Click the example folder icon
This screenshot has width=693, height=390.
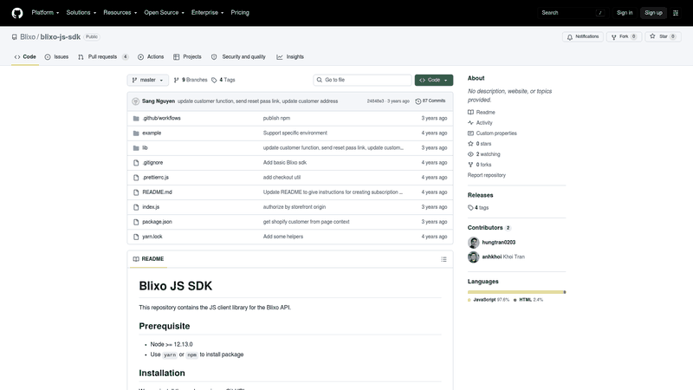tap(136, 133)
